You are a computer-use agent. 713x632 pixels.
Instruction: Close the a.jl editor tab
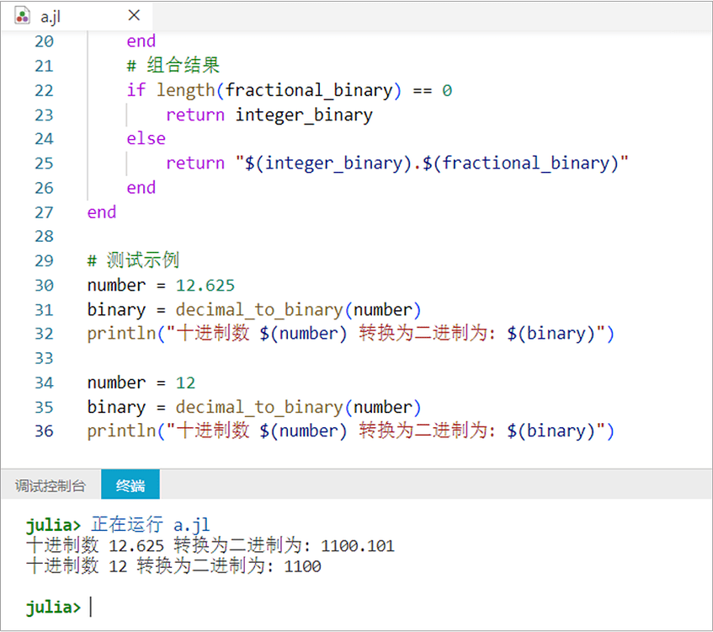134,15
